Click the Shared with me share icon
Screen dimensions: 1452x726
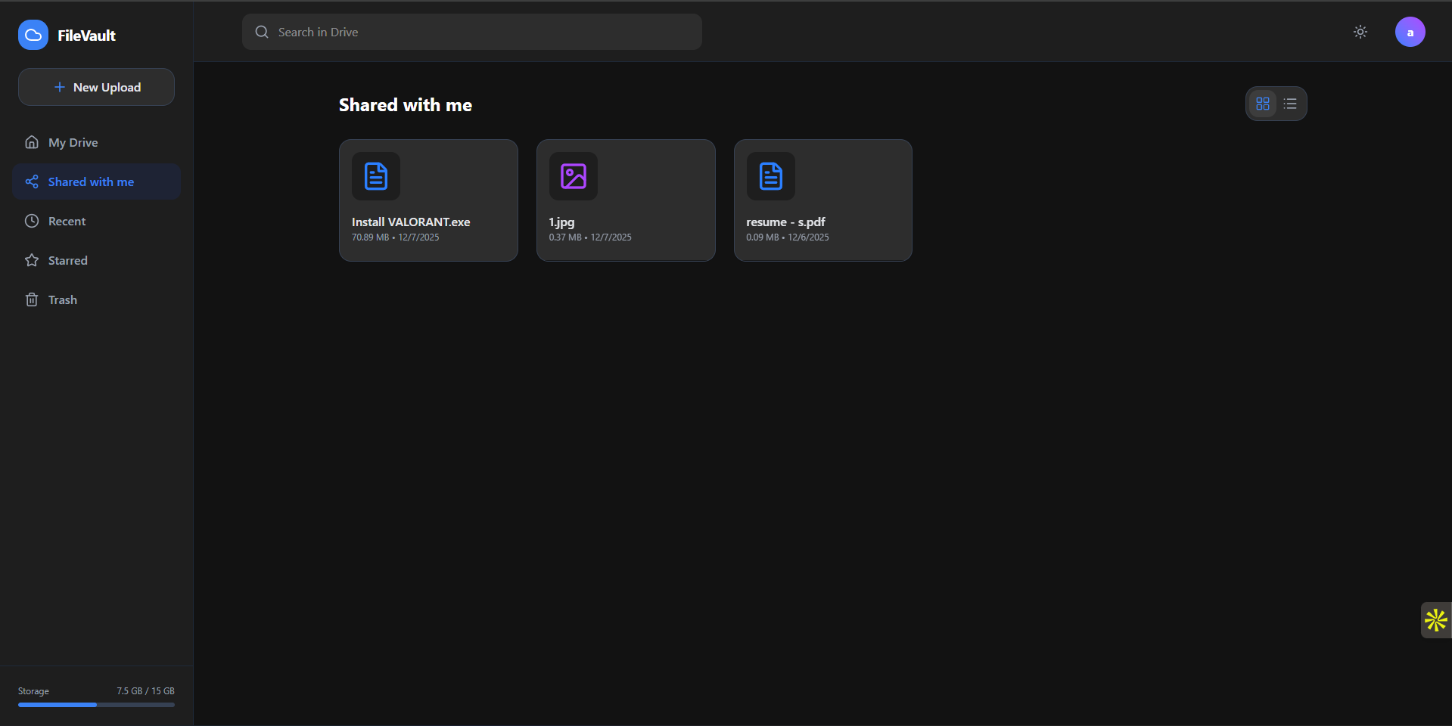tap(32, 181)
